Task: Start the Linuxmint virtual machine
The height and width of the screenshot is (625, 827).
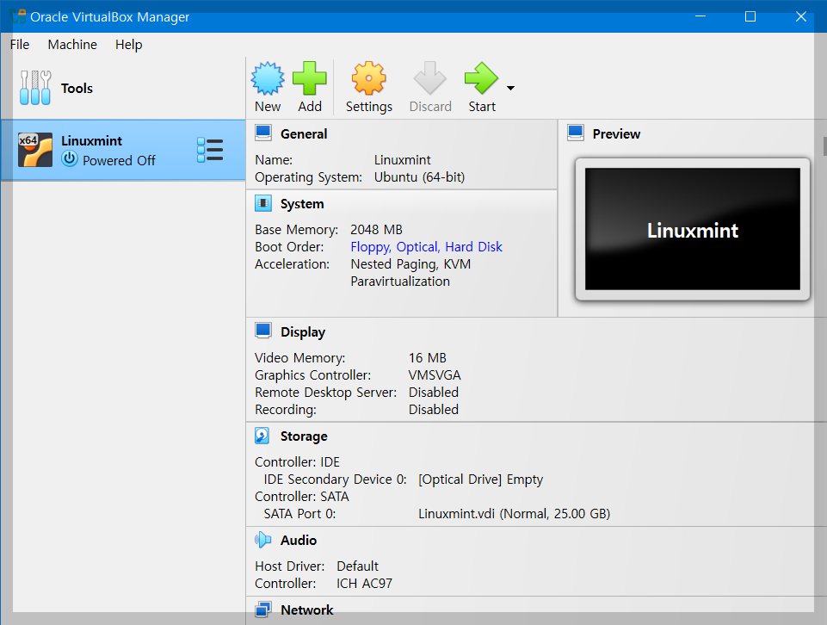Action: click(482, 88)
